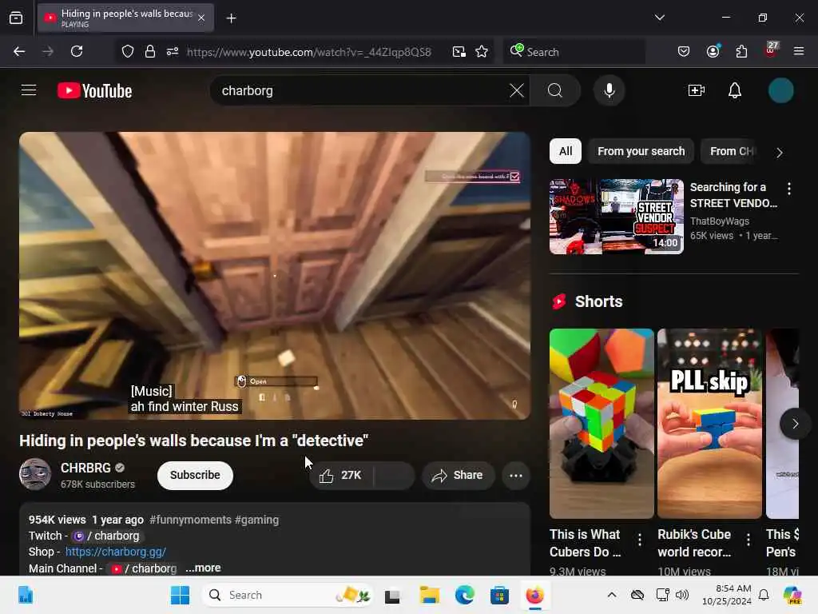Open the Extensions puzzle icon
The image size is (818, 614).
[741, 51]
